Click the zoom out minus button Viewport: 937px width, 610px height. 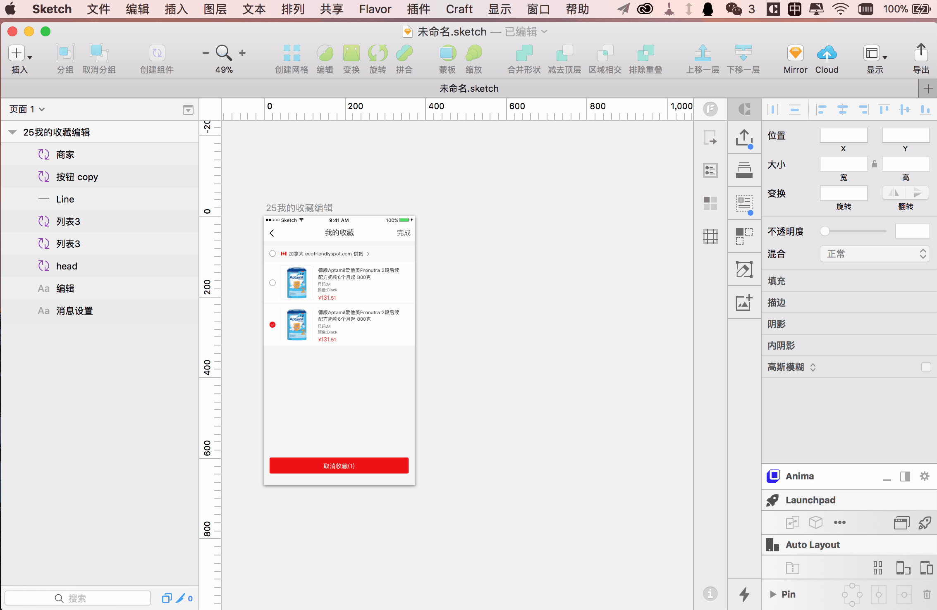206,53
